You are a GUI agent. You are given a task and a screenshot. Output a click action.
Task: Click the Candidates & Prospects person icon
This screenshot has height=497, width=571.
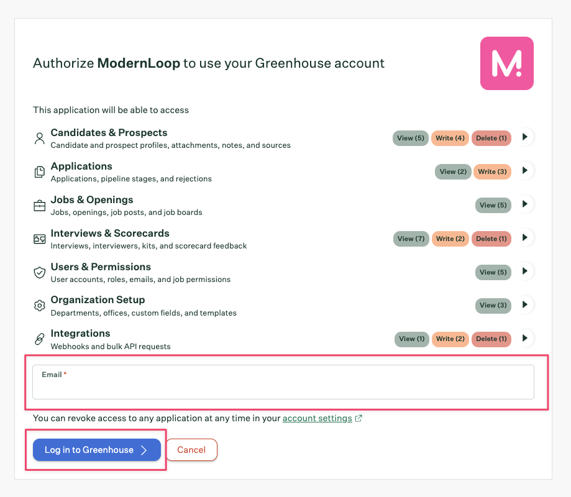pyautogui.click(x=39, y=139)
